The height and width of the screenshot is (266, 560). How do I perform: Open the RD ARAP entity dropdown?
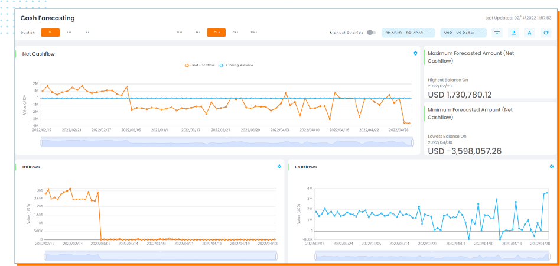click(408, 33)
